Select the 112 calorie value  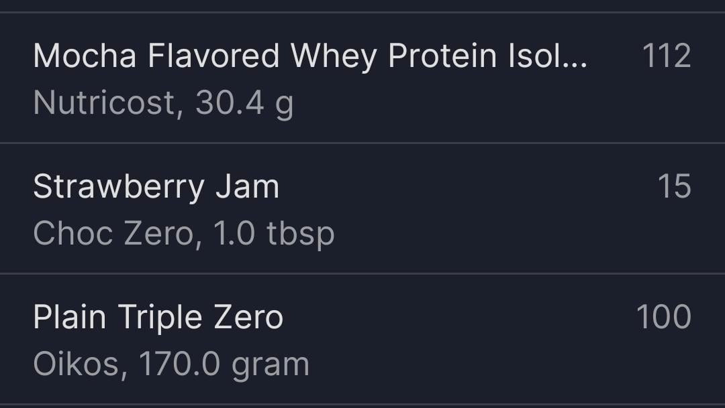click(666, 56)
